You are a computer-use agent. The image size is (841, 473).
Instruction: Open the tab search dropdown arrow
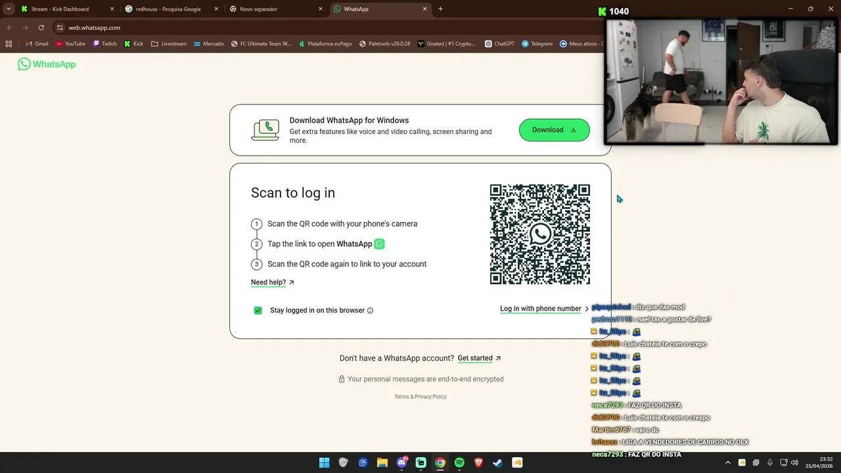9,9
